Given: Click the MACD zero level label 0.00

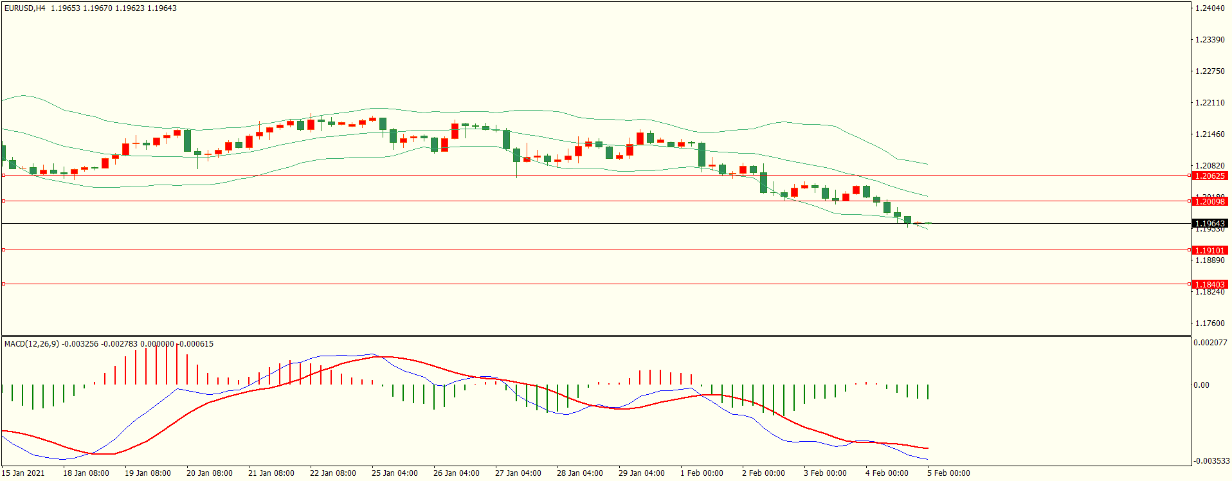Looking at the screenshot, I should click(x=1202, y=385).
